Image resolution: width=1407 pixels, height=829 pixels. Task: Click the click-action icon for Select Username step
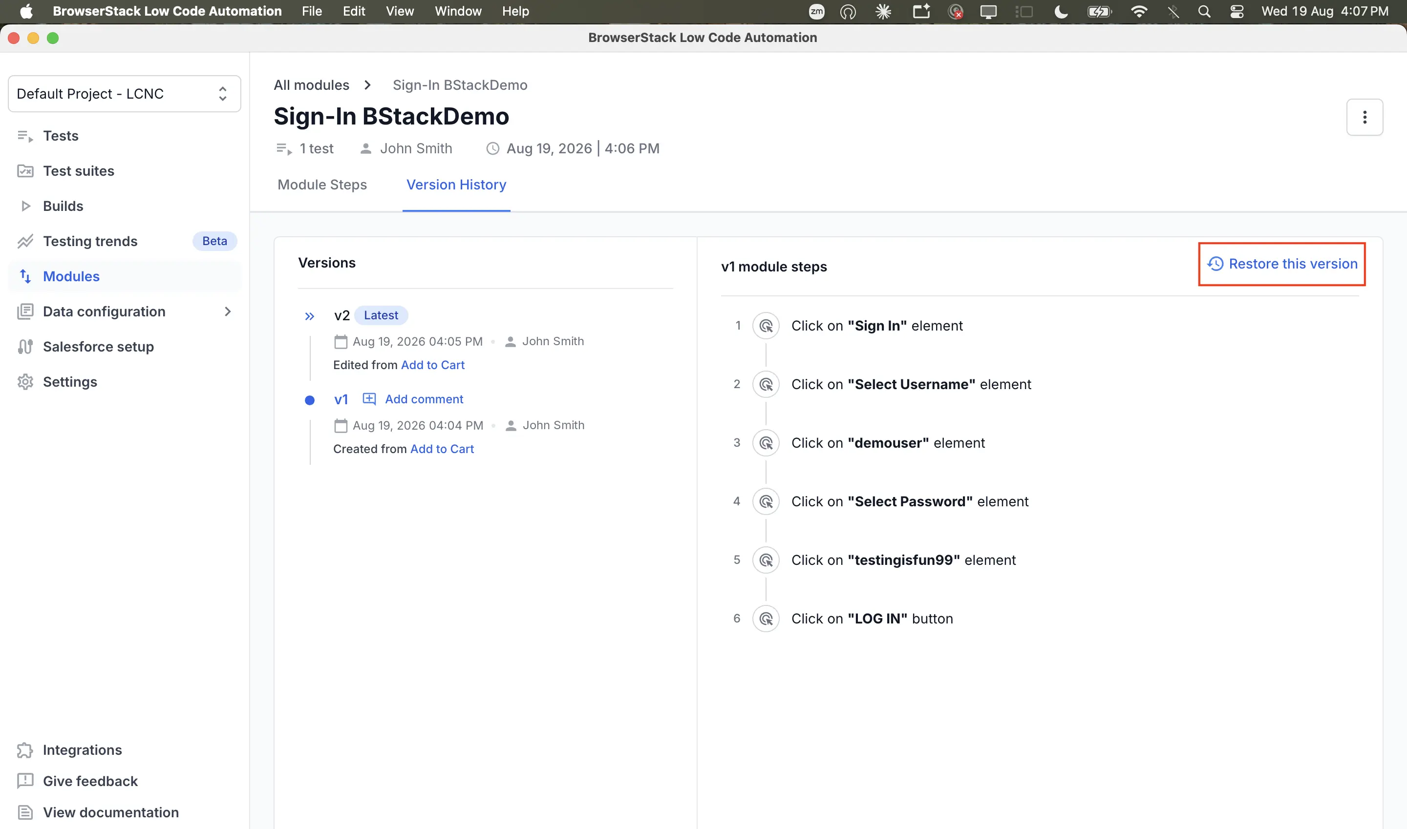(x=766, y=384)
